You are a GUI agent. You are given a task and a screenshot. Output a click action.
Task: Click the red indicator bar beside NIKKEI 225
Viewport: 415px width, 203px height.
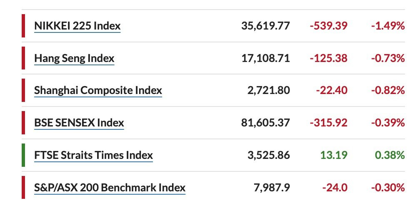(23, 26)
